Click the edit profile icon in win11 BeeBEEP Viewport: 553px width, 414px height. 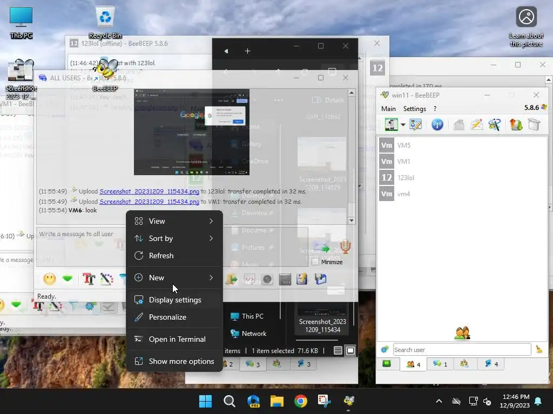[415, 125]
